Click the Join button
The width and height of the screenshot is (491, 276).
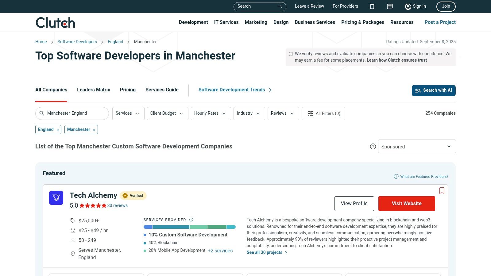[x=446, y=6]
